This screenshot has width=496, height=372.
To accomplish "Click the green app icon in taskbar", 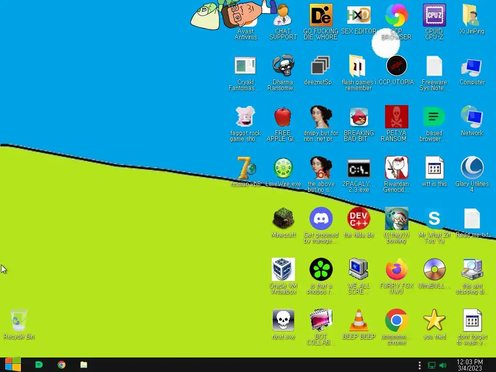I will pos(39,365).
